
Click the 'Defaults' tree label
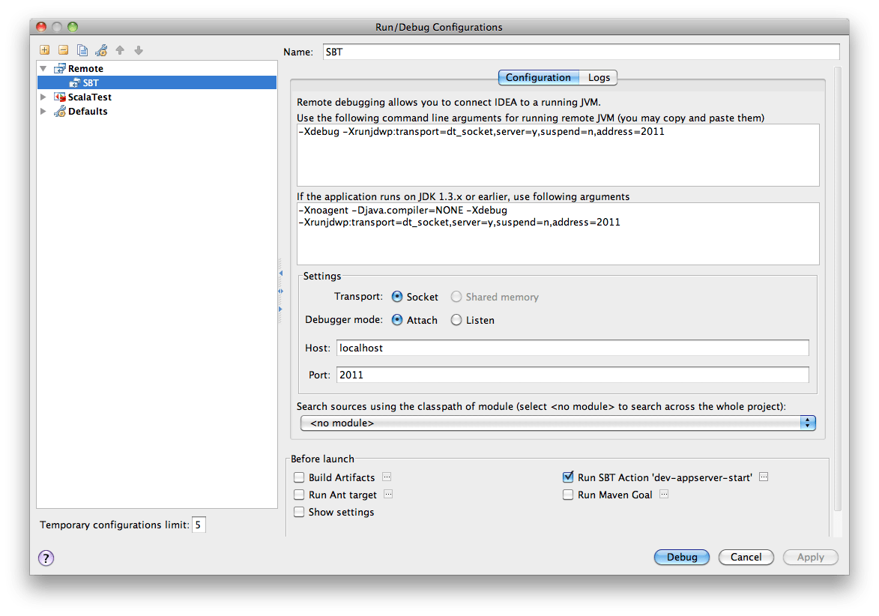click(88, 112)
